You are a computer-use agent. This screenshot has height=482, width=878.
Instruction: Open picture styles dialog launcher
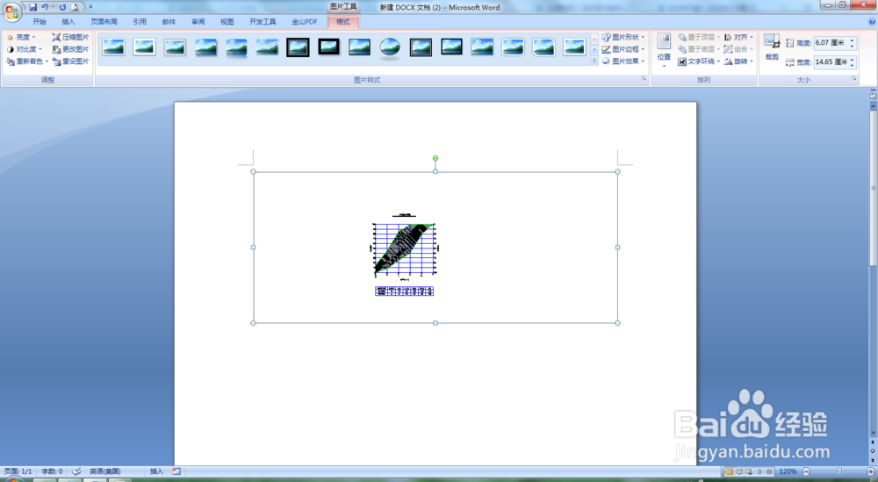click(644, 80)
